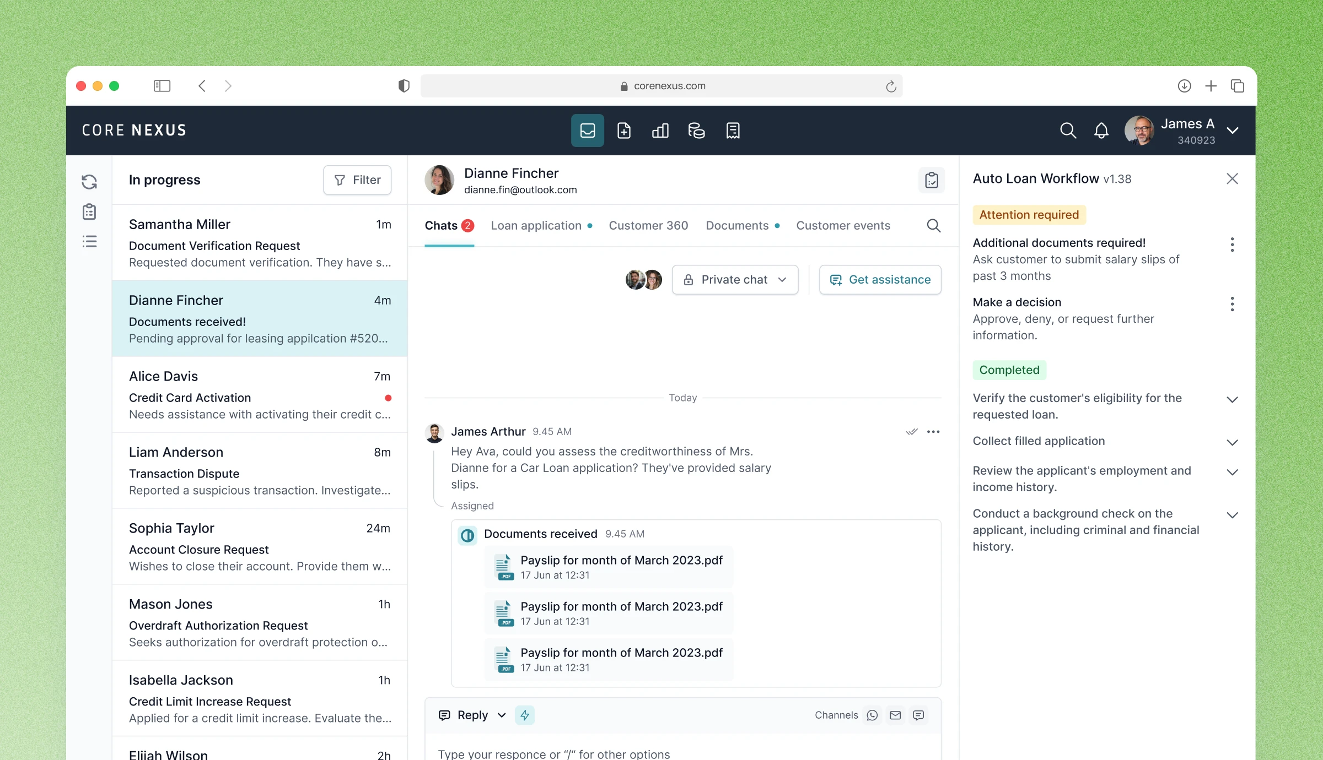Open the list view icon in left sidebar
The image size is (1323, 760).
89,241
